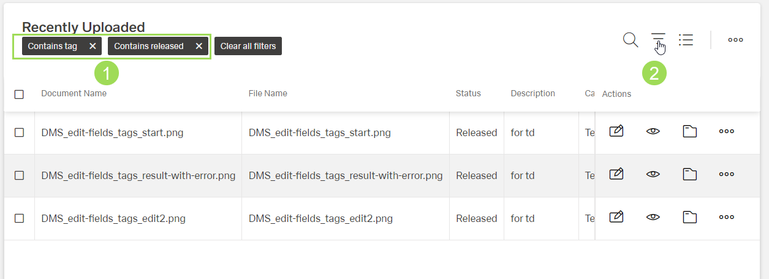769x279 pixels.
Task: Click the filter icon in the toolbar
Action: [x=658, y=40]
